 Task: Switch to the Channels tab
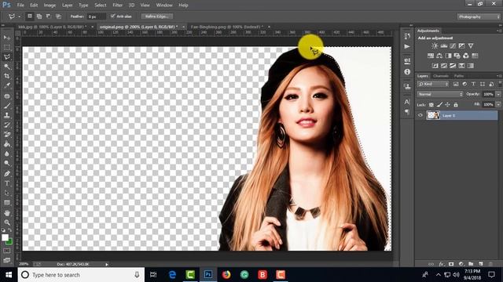click(440, 76)
